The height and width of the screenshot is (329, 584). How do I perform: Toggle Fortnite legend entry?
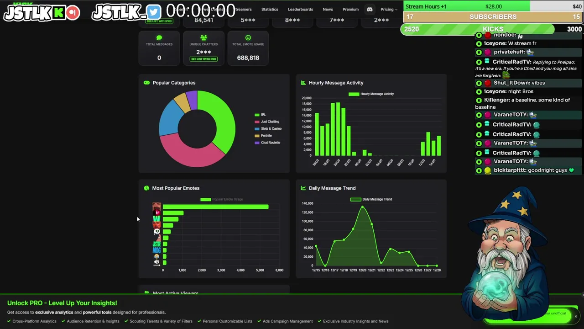263,136
